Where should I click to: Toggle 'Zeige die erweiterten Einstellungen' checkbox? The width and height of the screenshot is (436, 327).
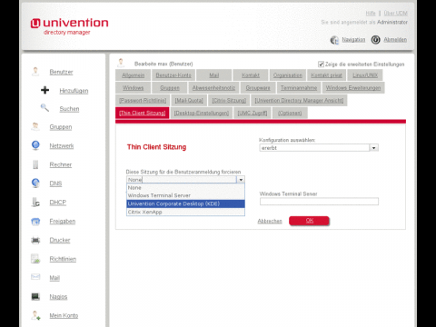[321, 64]
